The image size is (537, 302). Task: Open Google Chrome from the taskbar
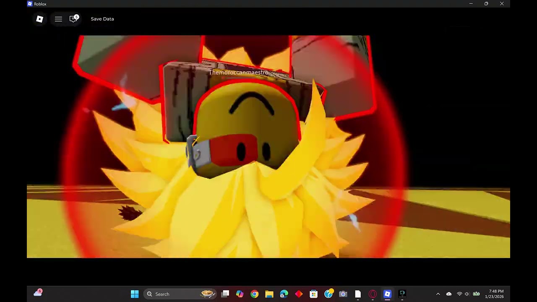[255, 294]
